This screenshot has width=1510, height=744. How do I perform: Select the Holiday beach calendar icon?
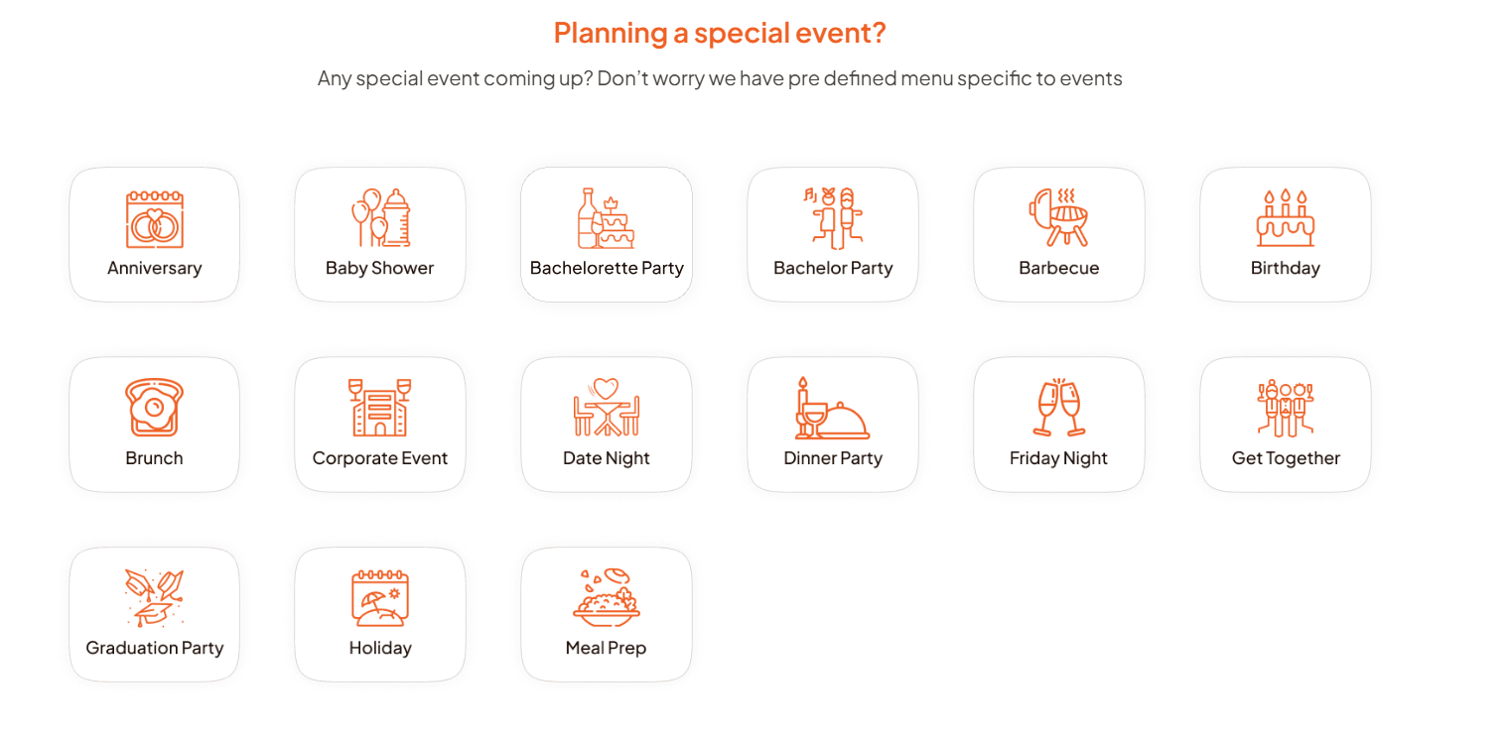tap(380, 597)
